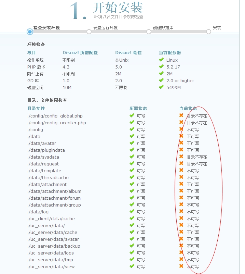The width and height of the screenshot is (245, 274).
Task: Click the required-state check for ./data/threadcache
Action: (132, 177)
